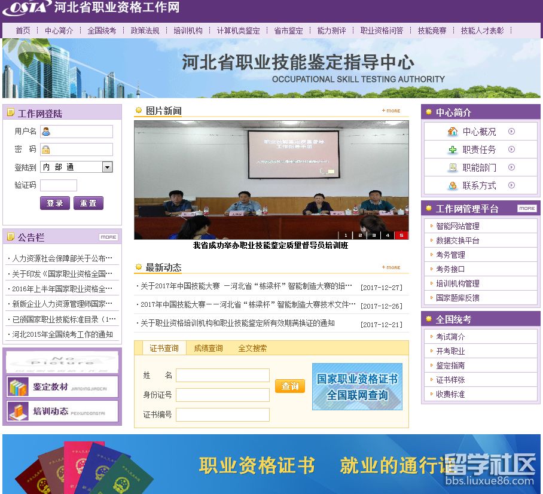Screen dimensions: 543x494
Task: Select the 培训动态 icon in left sidebar
Action: click(x=18, y=411)
